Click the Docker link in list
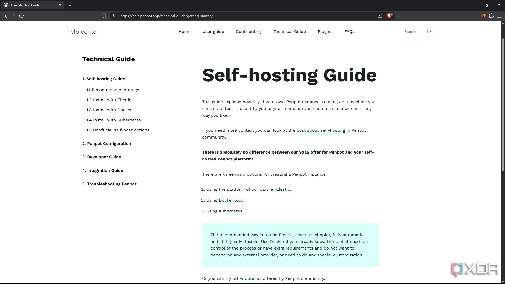The height and width of the screenshot is (284, 505). point(226,200)
